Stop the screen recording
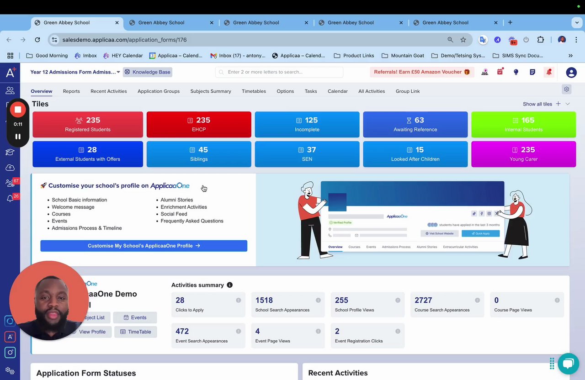 pyautogui.click(x=18, y=110)
